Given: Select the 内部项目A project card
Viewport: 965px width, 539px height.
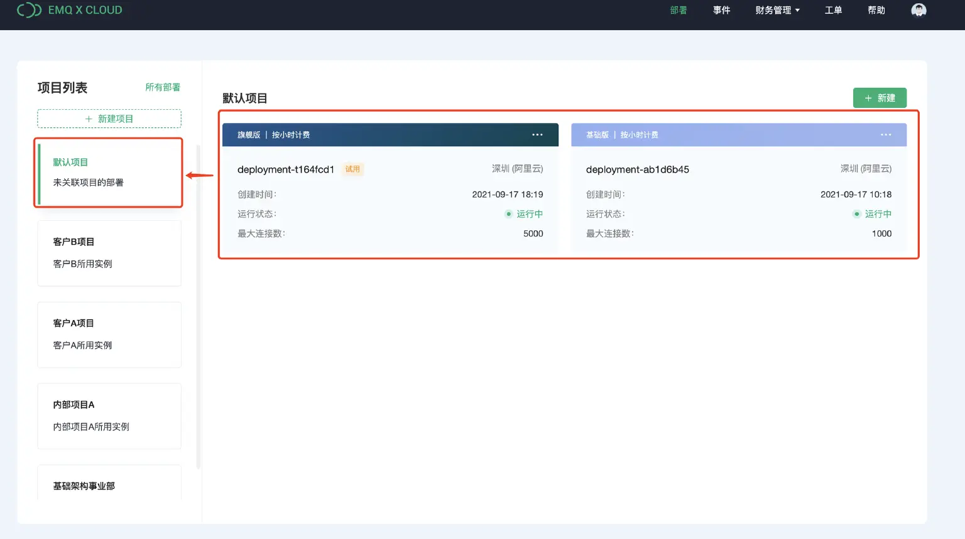Looking at the screenshot, I should 109,416.
